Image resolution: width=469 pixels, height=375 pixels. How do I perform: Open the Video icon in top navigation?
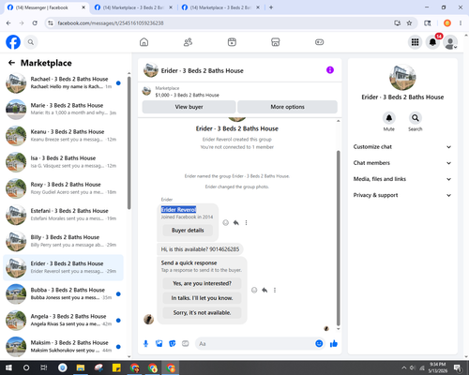click(x=232, y=42)
